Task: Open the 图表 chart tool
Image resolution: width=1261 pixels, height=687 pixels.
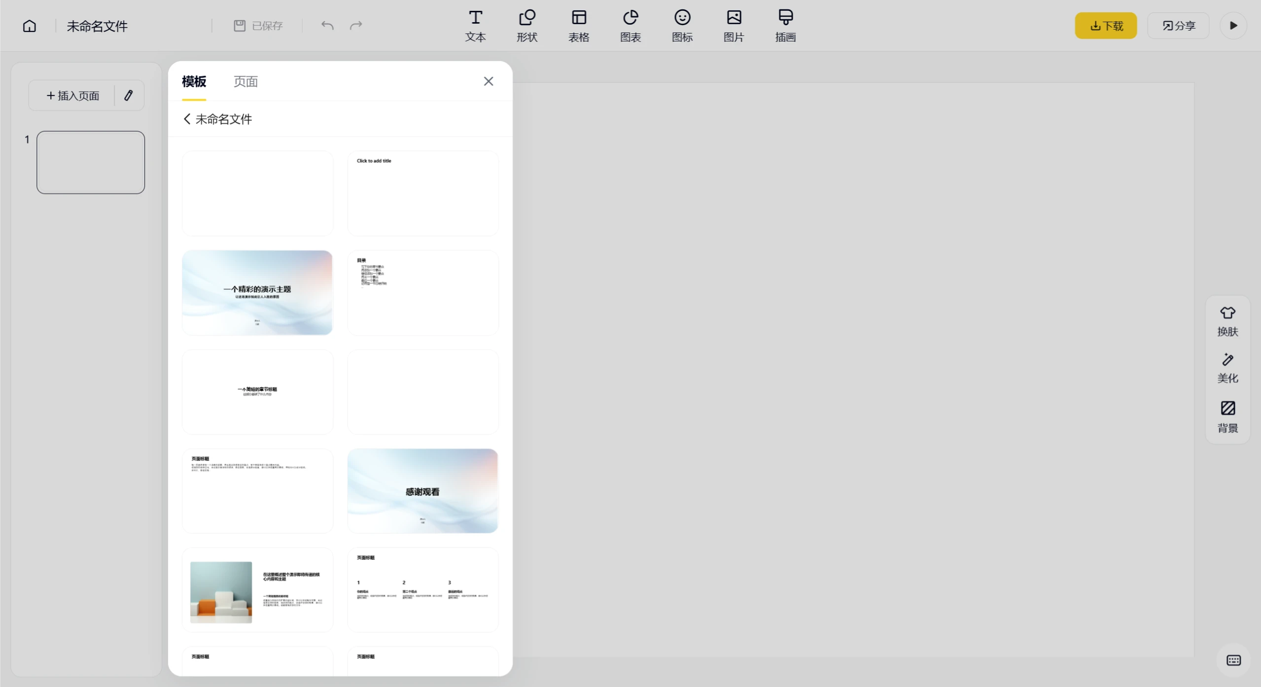Action: (630, 26)
